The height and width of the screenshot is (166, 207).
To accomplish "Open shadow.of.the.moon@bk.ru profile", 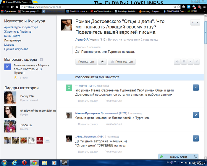I will (38, 111).
